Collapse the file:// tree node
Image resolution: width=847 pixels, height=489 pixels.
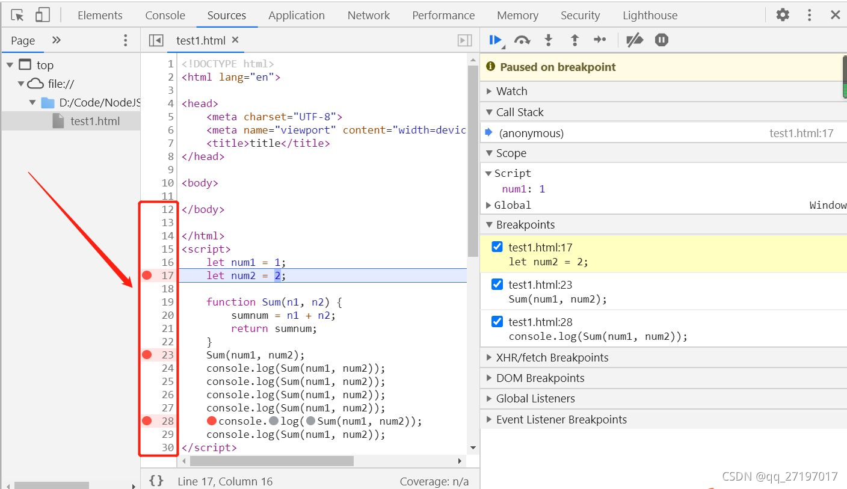coord(21,84)
